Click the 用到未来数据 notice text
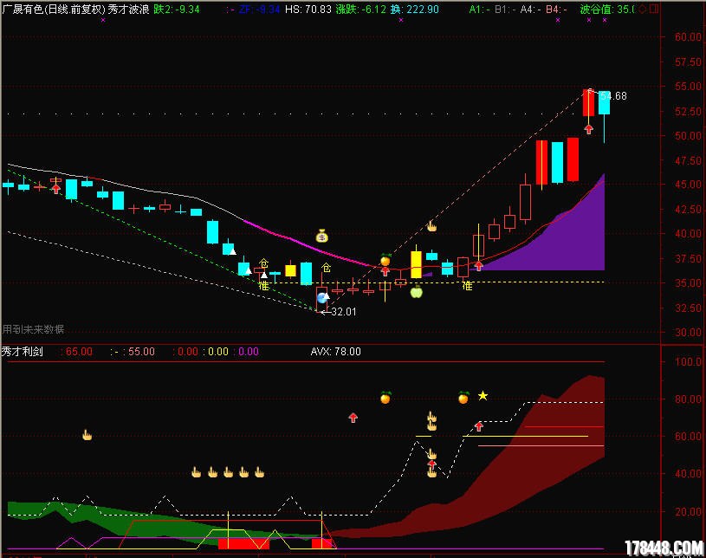The image size is (706, 558). coord(33,329)
